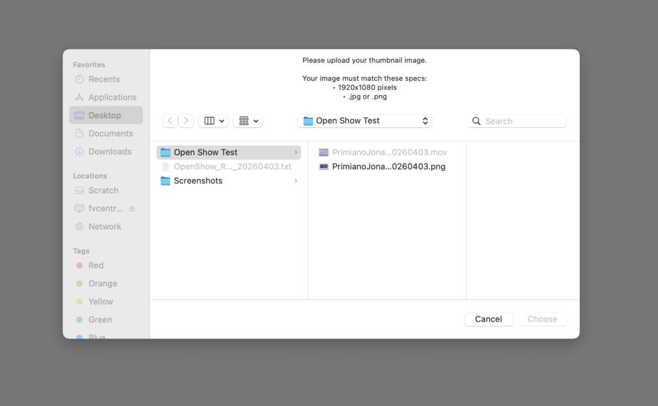The image size is (658, 406).
Task: Filter by the Red tag
Action: (x=96, y=265)
